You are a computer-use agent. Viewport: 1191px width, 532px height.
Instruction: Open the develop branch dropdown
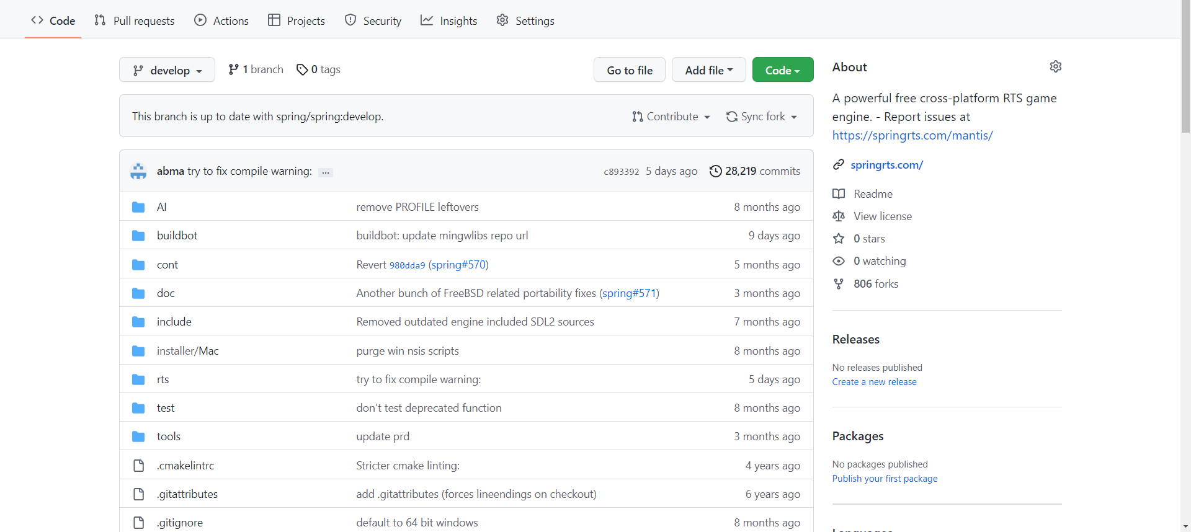(167, 69)
